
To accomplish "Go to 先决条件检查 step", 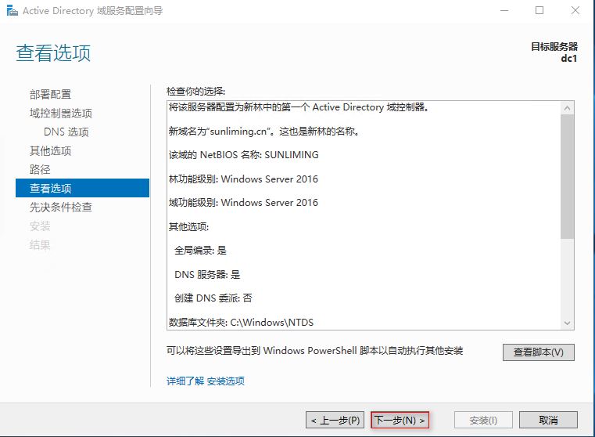I will (61, 207).
